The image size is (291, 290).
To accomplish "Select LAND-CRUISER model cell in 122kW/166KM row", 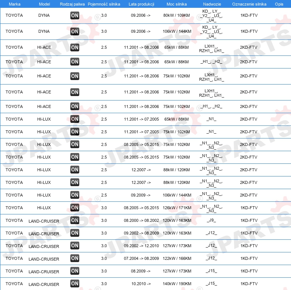I will pos(44,259).
